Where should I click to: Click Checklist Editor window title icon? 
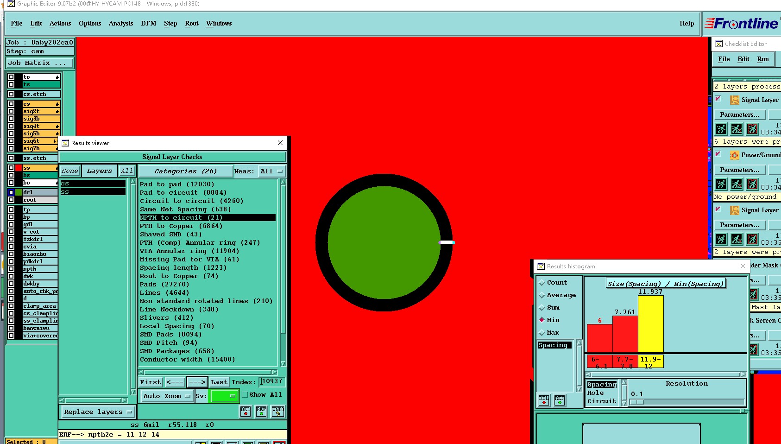[x=719, y=44]
